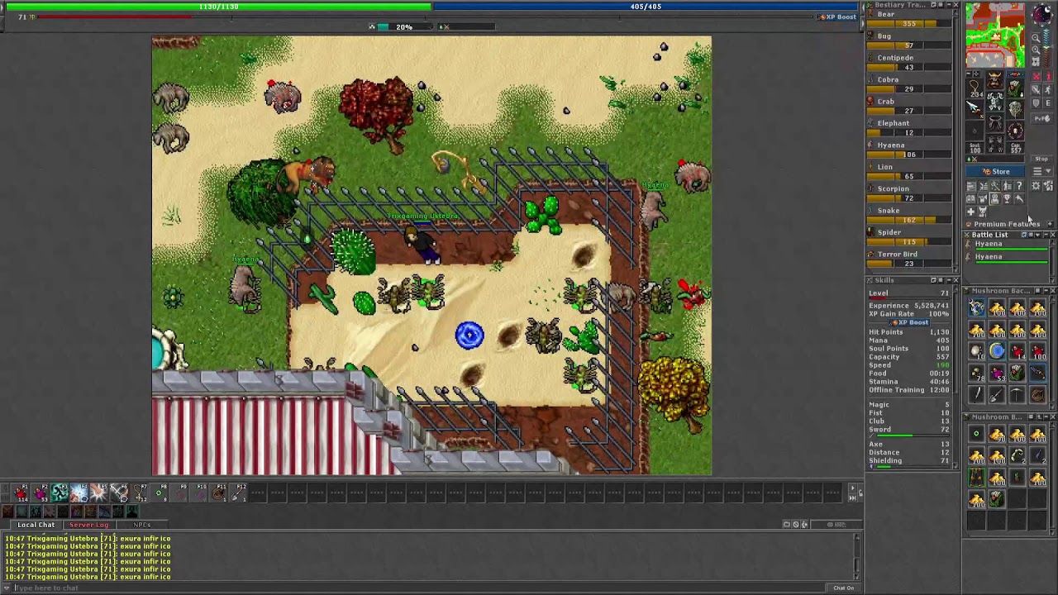The image size is (1058, 595).
Task: Switch to Server Log tab
Action: pyautogui.click(x=89, y=525)
